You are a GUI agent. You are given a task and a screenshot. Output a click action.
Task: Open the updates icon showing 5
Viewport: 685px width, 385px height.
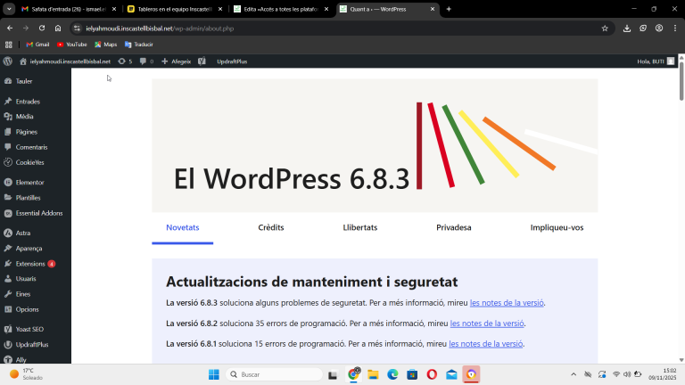124,61
